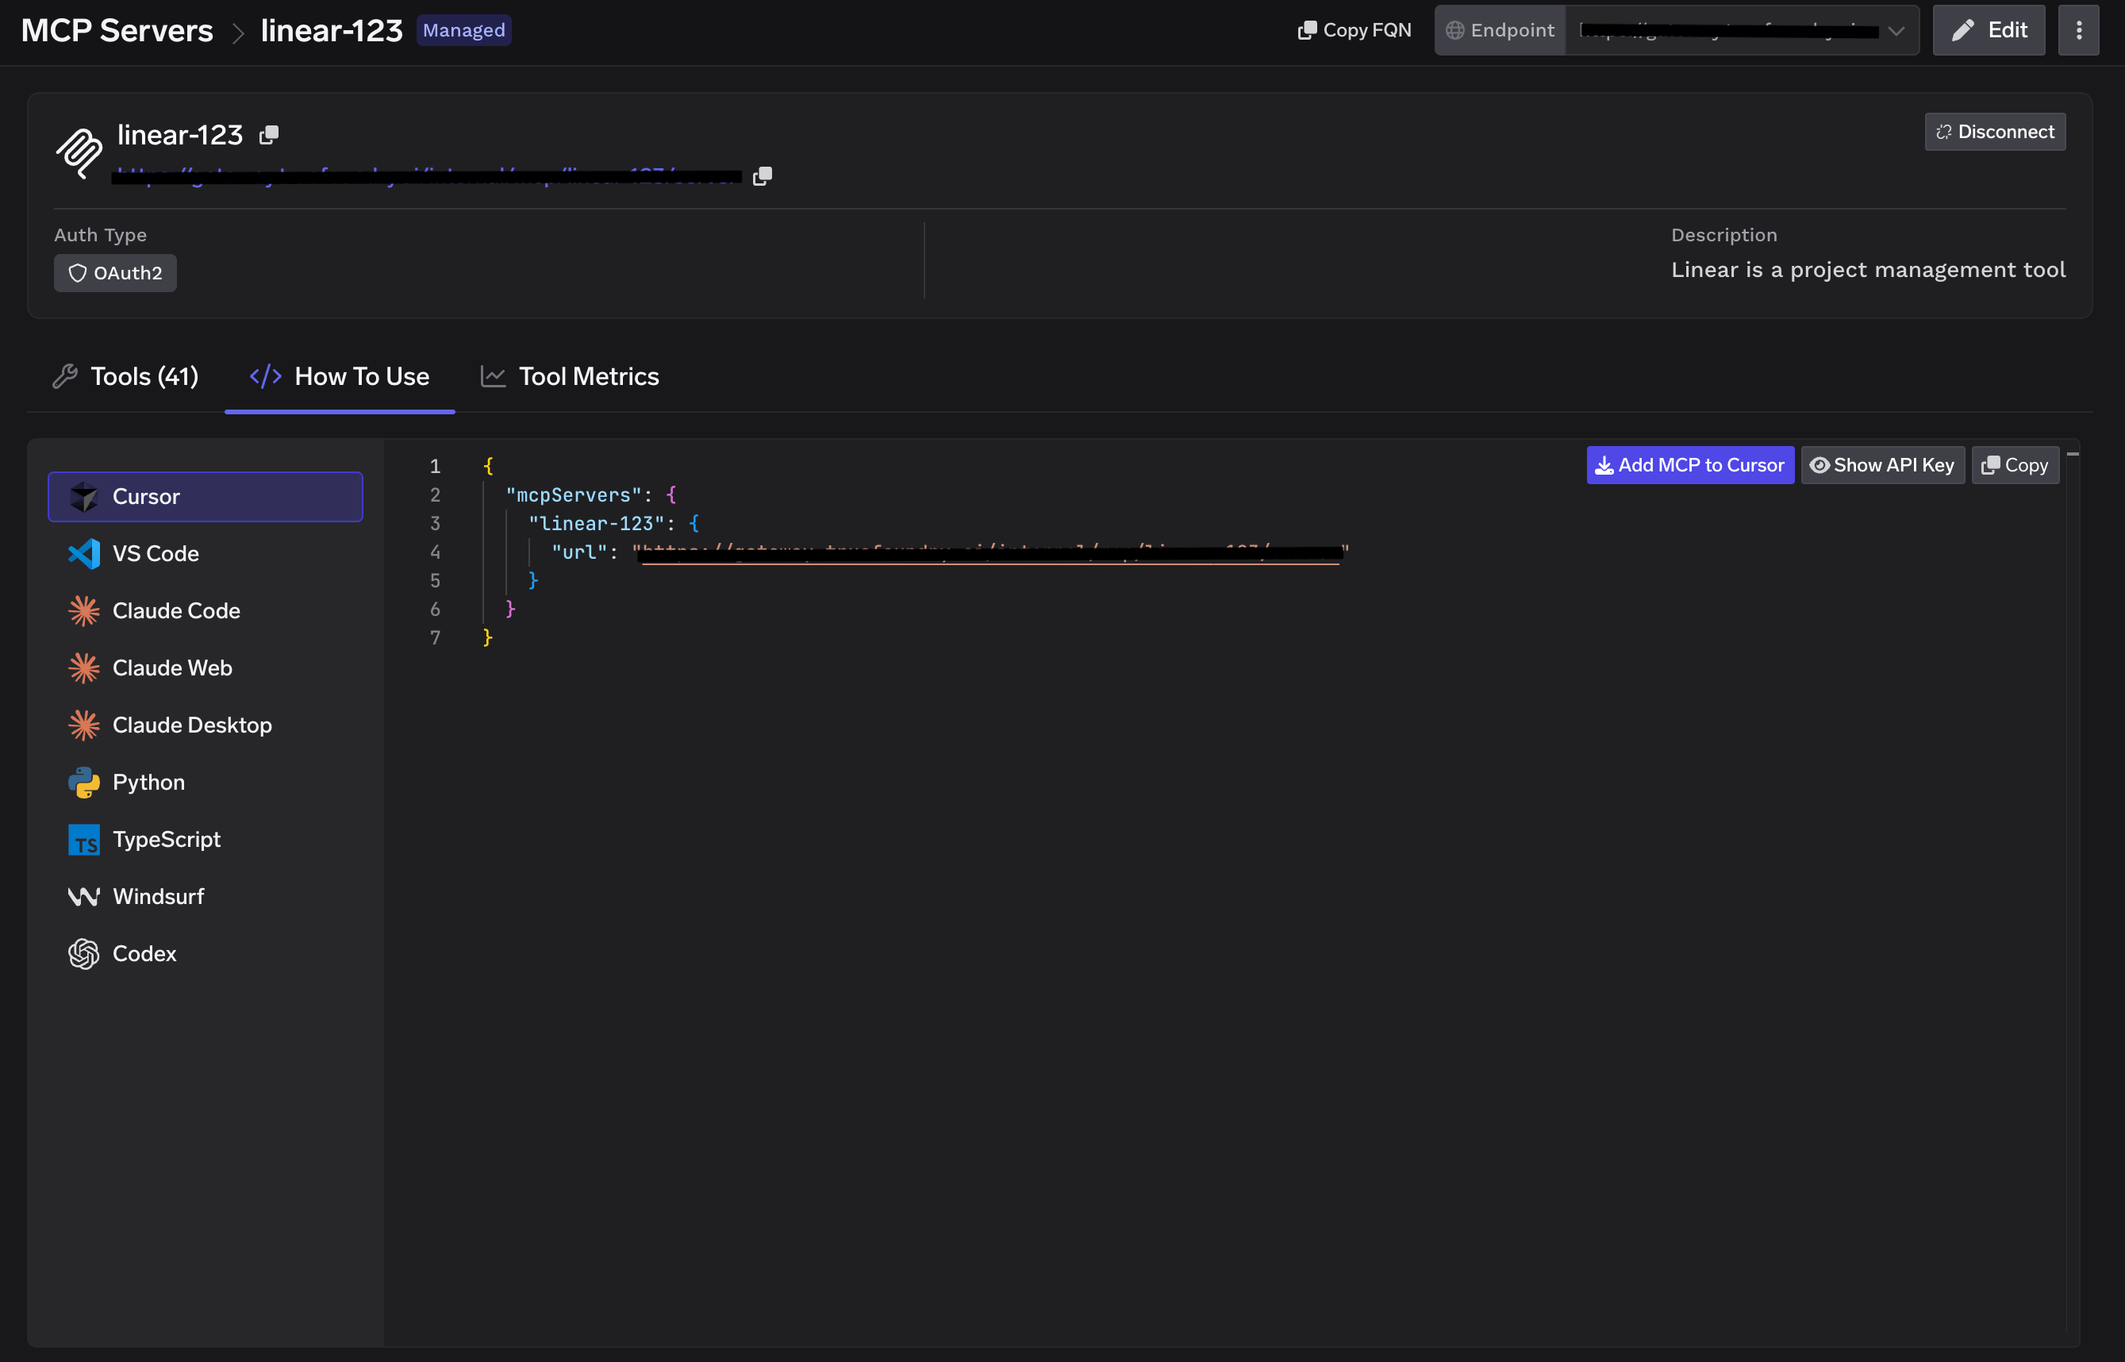2125x1362 pixels.
Task: Click the eye icon on Show API Key
Action: coord(1820,465)
